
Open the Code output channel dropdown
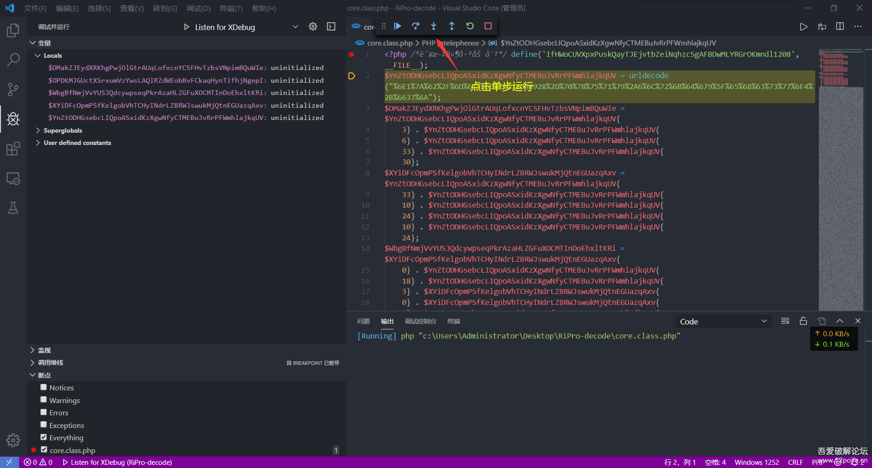click(723, 322)
